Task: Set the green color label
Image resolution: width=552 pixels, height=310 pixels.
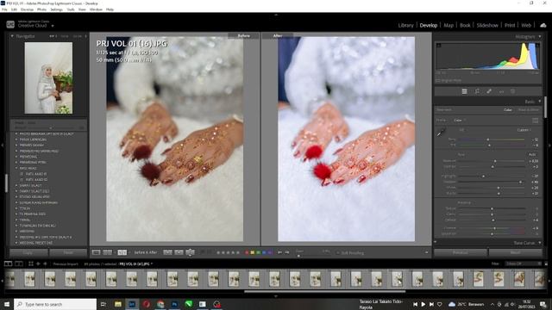Action: (x=259, y=252)
